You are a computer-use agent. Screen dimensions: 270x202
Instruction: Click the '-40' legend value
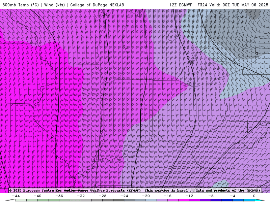(x=37, y=196)
